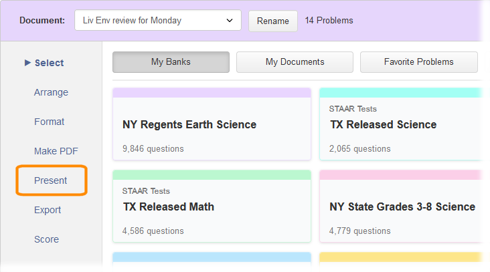This screenshot has width=490, height=272.
Task: Click the 14 Problems count label
Action: click(329, 21)
